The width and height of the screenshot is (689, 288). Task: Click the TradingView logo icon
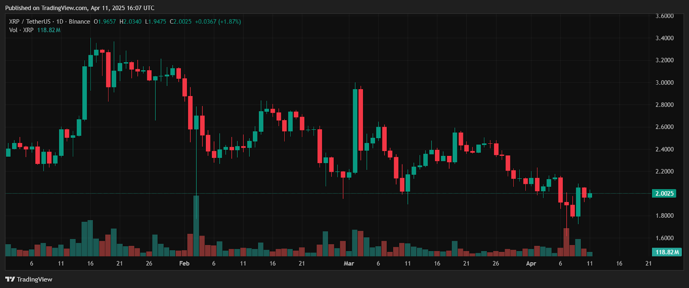point(10,279)
